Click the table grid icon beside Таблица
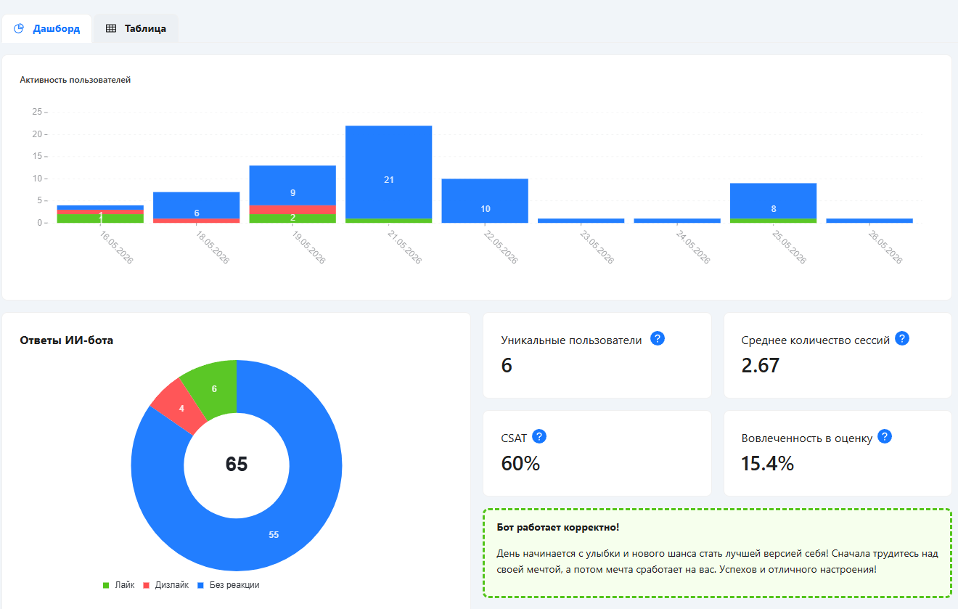 [111, 29]
